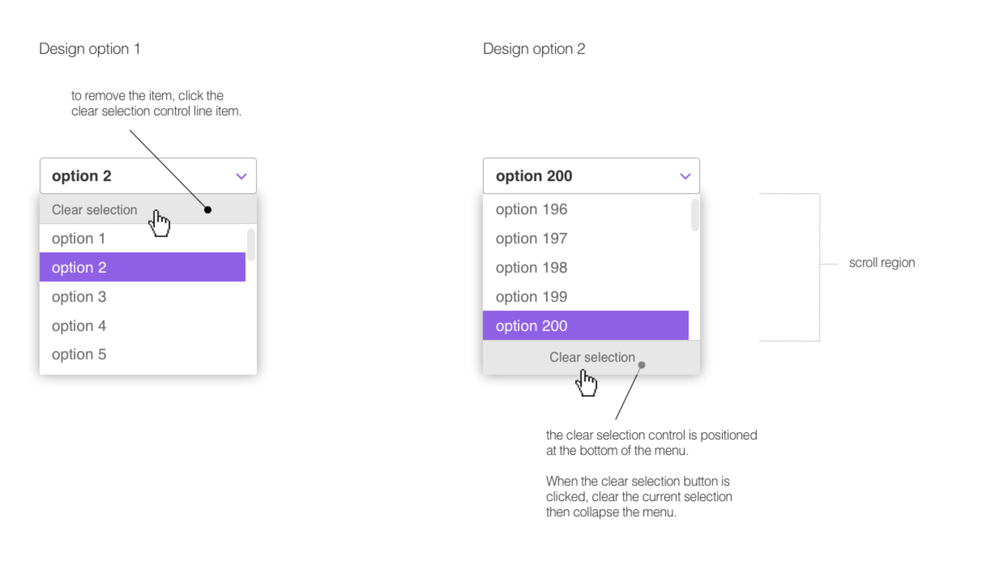The width and height of the screenshot is (995, 572).
Task: Select option 4 from the list
Action: tap(79, 325)
